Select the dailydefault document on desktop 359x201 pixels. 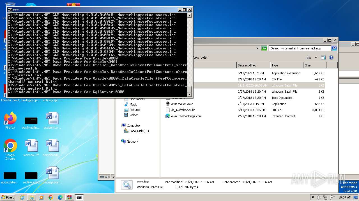point(52,148)
